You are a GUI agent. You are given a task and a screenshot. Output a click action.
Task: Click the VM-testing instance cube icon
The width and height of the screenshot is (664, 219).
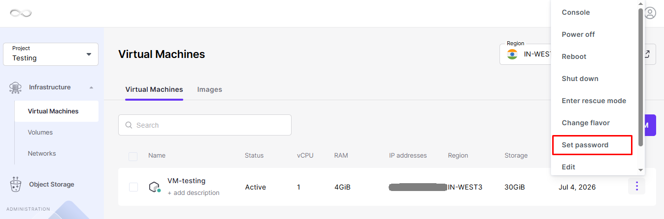coord(155,187)
